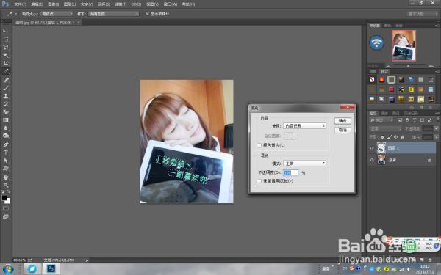Lock image pixels with brush icon
Screen dimensions: 441x275
coord(390,137)
